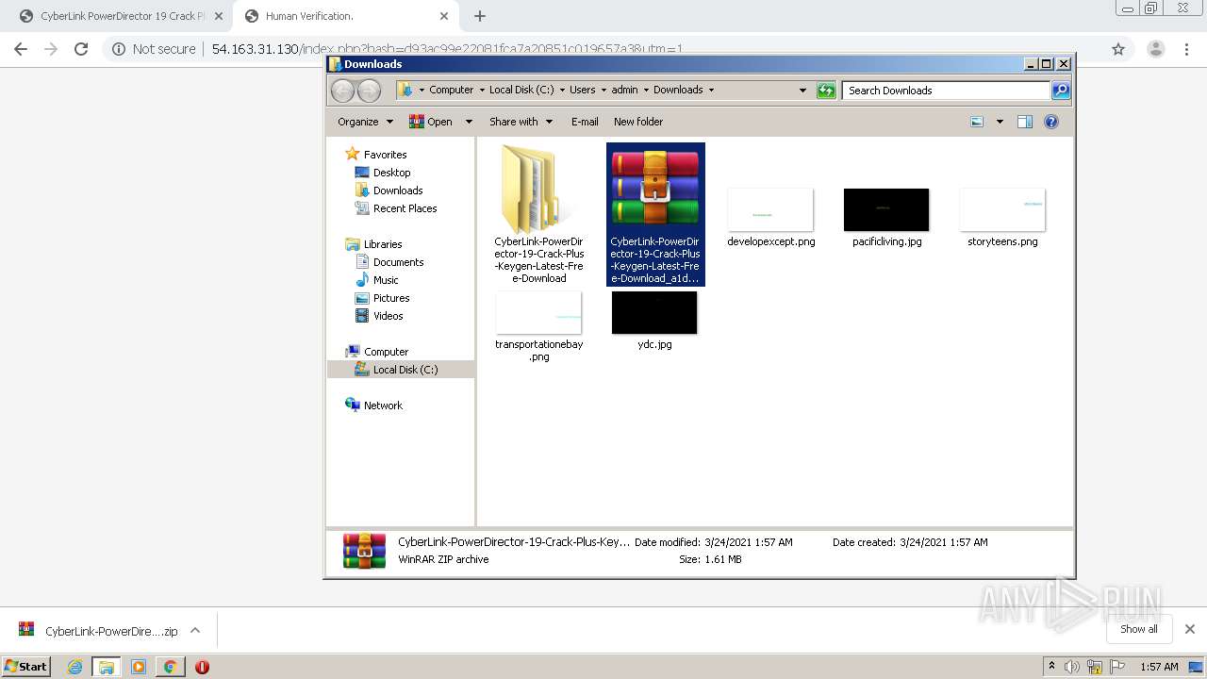Go forward in Downloads Explorer window
This screenshot has width=1207, height=679.
[369, 90]
